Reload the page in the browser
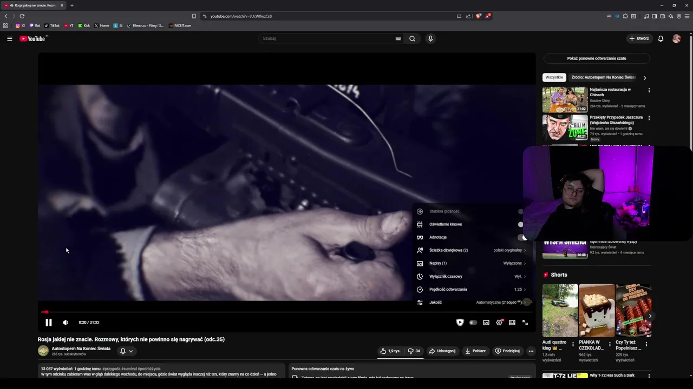The width and height of the screenshot is (693, 389). 22,16
